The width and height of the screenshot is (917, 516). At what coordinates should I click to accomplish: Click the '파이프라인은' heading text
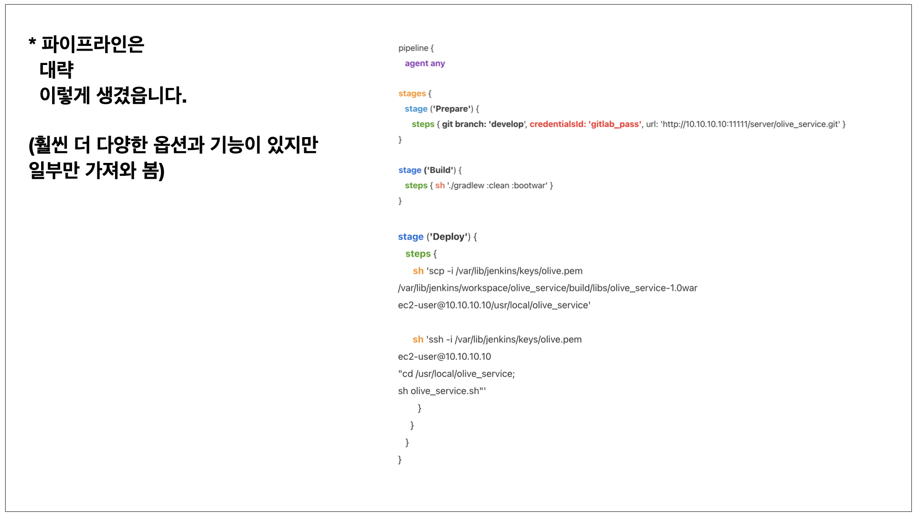pos(92,44)
